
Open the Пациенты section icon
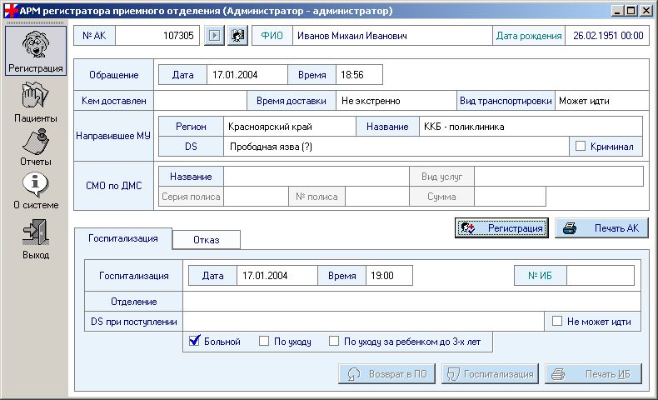click(34, 98)
